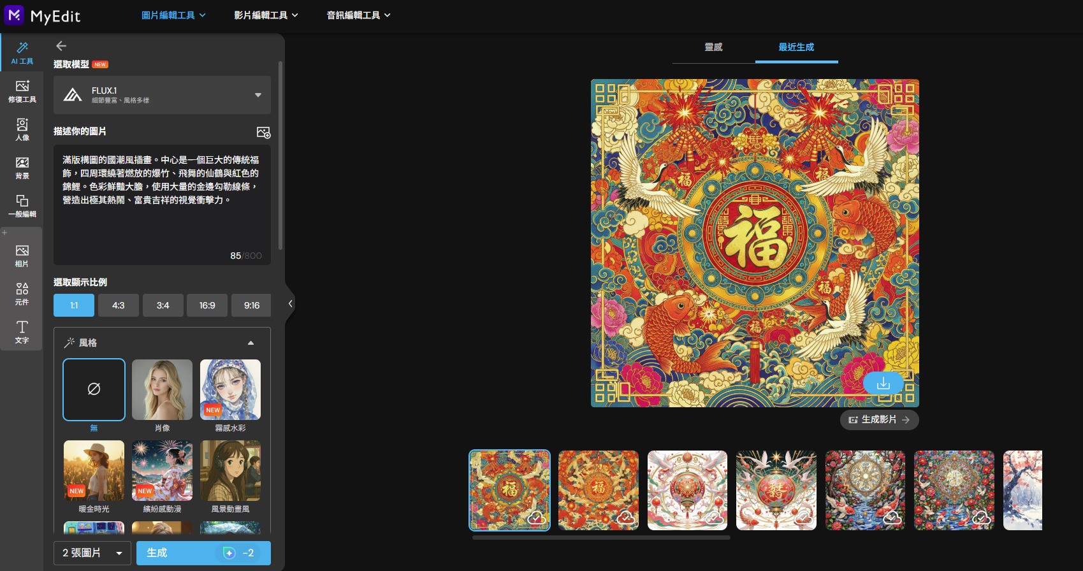1083x571 pixels.
Task: Open the AI 工具 sidebar panel
Action: coord(22,53)
